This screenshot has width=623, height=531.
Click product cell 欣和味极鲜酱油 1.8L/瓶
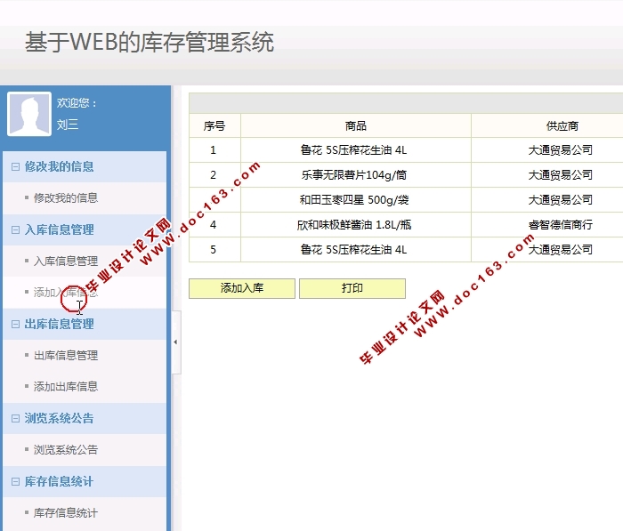(354, 225)
